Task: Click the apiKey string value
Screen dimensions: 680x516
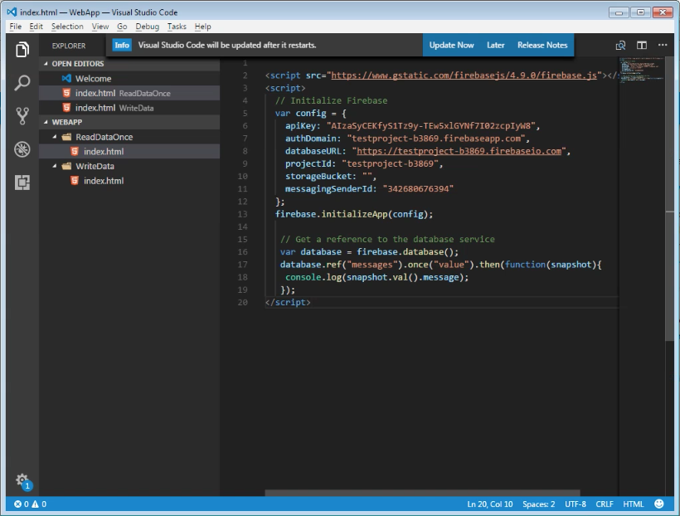Action: coord(430,126)
